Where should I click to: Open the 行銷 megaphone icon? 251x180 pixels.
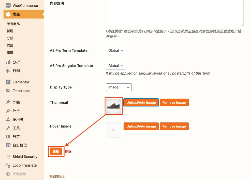(8, 71)
